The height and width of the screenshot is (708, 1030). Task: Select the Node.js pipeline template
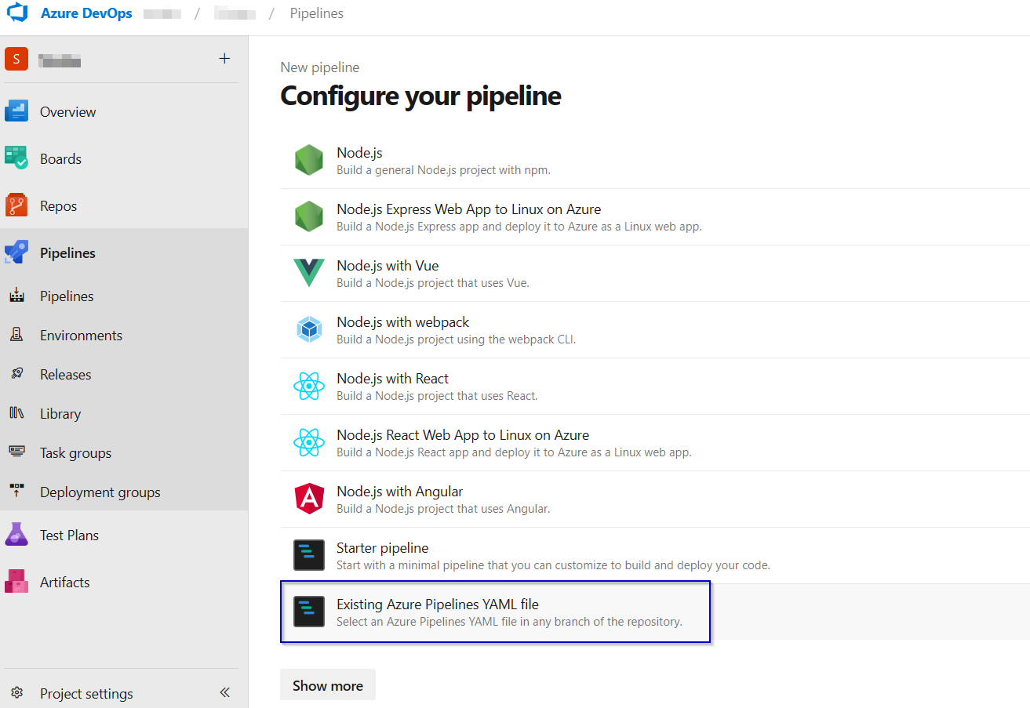tap(655, 161)
